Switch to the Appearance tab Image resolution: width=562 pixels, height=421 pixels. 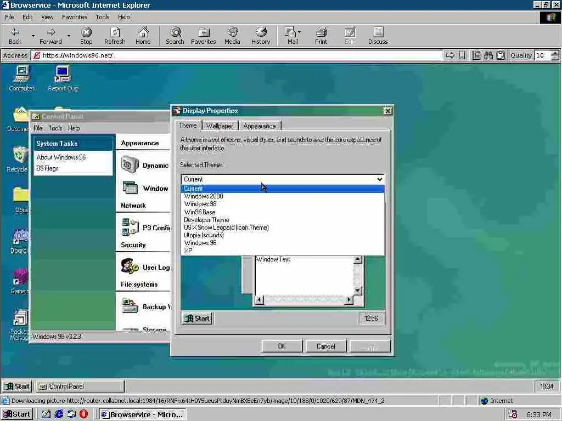(x=260, y=126)
